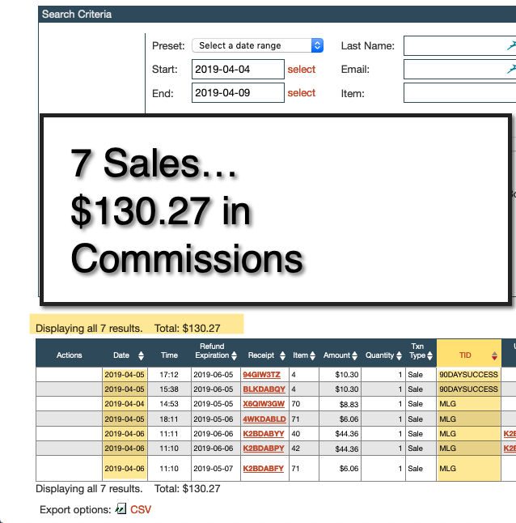Sort results by Date column arrows

141,355
